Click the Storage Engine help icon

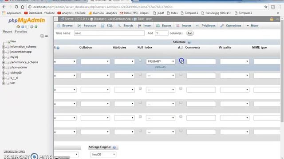coord(114,148)
